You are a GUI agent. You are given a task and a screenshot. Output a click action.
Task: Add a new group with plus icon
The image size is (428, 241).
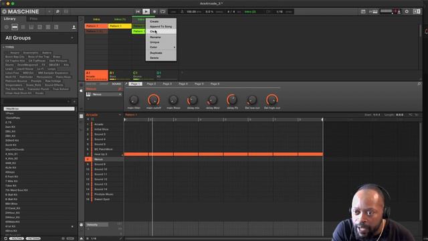point(182,72)
